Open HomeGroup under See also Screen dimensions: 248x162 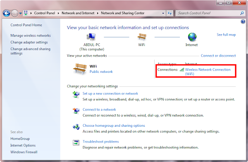point(20,139)
